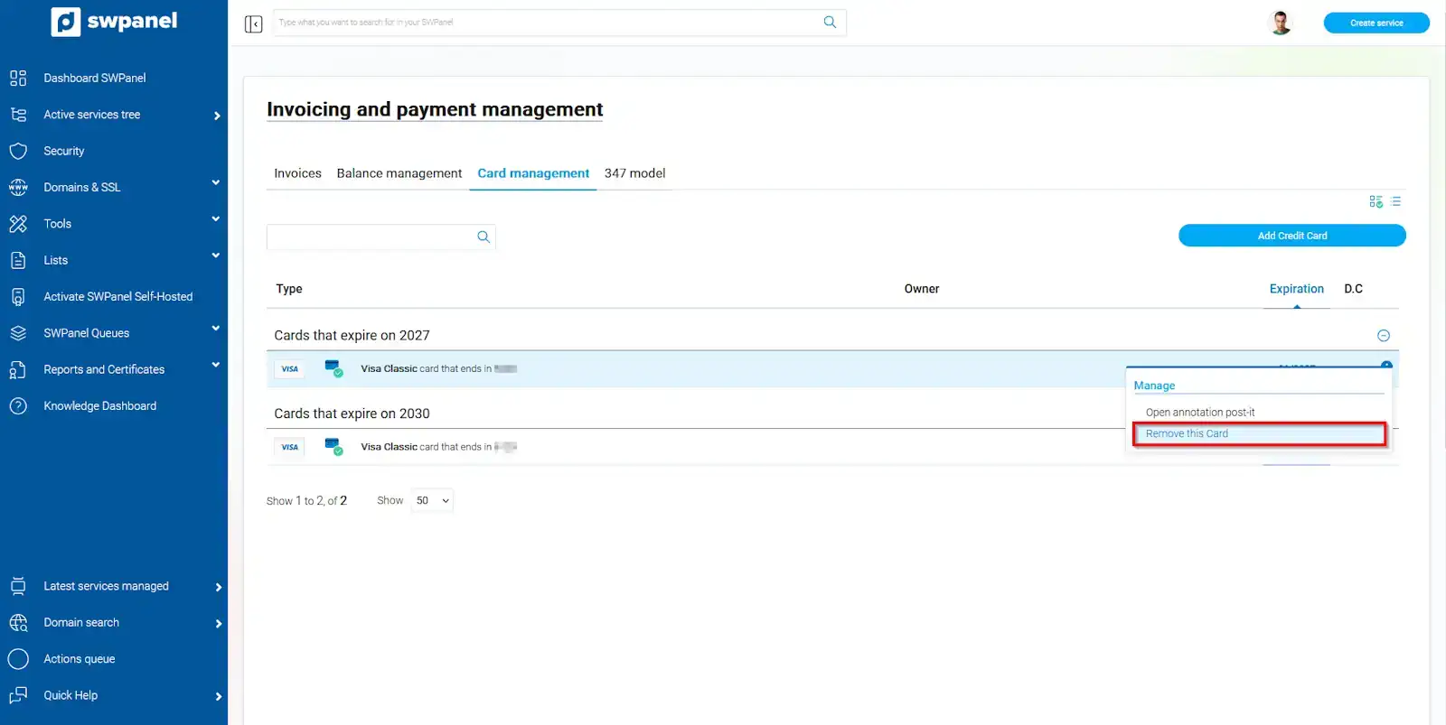Open the Show 50 rows dropdown
Viewport: 1446px width, 725px height.
pos(432,501)
